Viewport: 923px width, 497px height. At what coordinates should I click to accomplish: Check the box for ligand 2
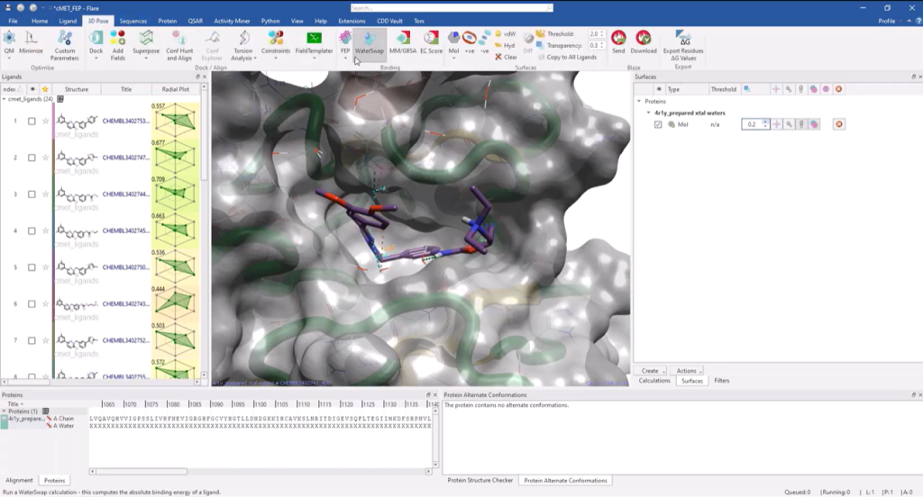click(x=32, y=158)
